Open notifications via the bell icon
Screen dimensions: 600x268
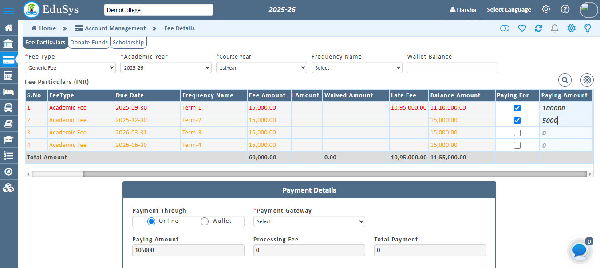[554, 28]
